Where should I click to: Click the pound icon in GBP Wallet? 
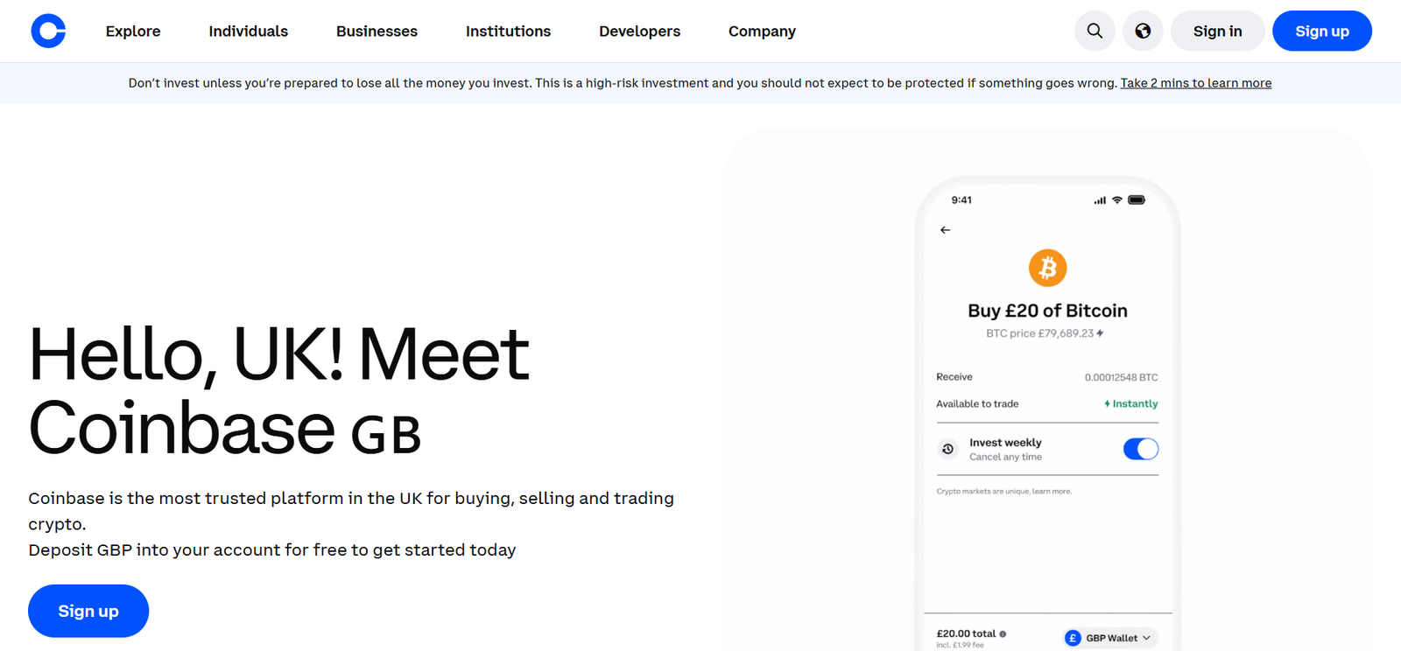click(1073, 638)
